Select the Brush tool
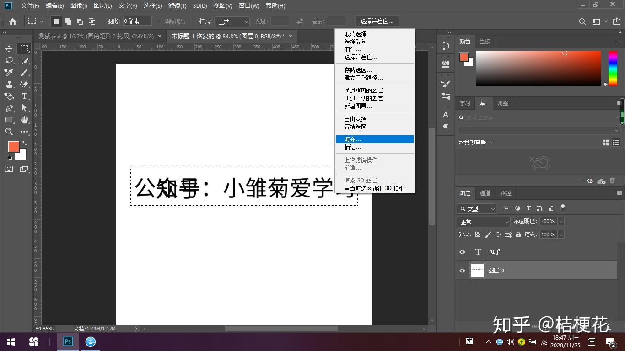Viewport: 625px width, 351px height. 24,72
